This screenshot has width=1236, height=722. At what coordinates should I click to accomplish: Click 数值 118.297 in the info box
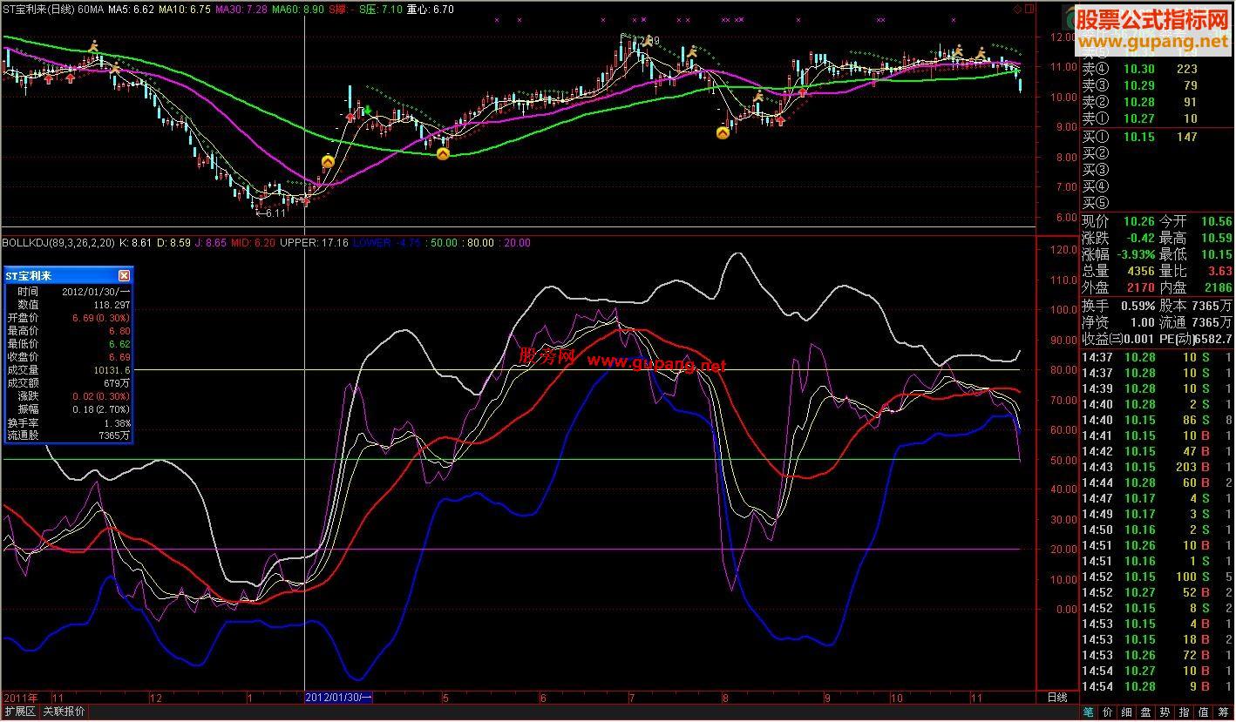pyautogui.click(x=68, y=305)
